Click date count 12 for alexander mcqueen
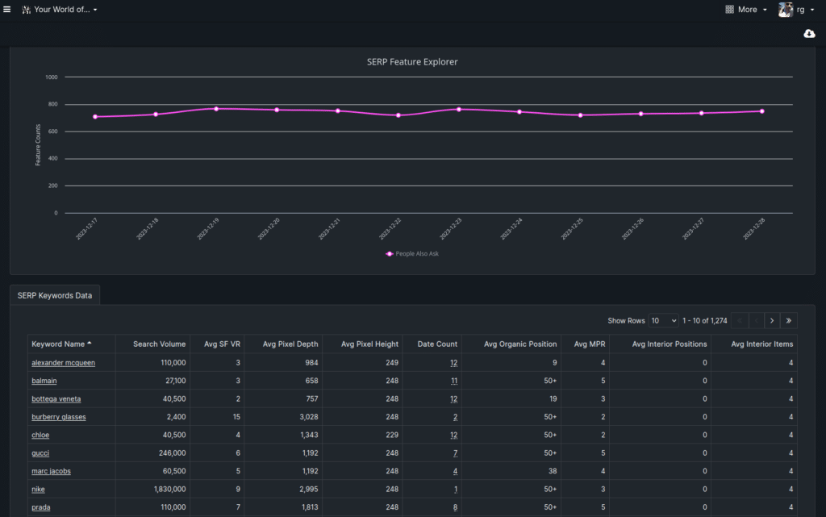The height and width of the screenshot is (517, 826). click(453, 363)
